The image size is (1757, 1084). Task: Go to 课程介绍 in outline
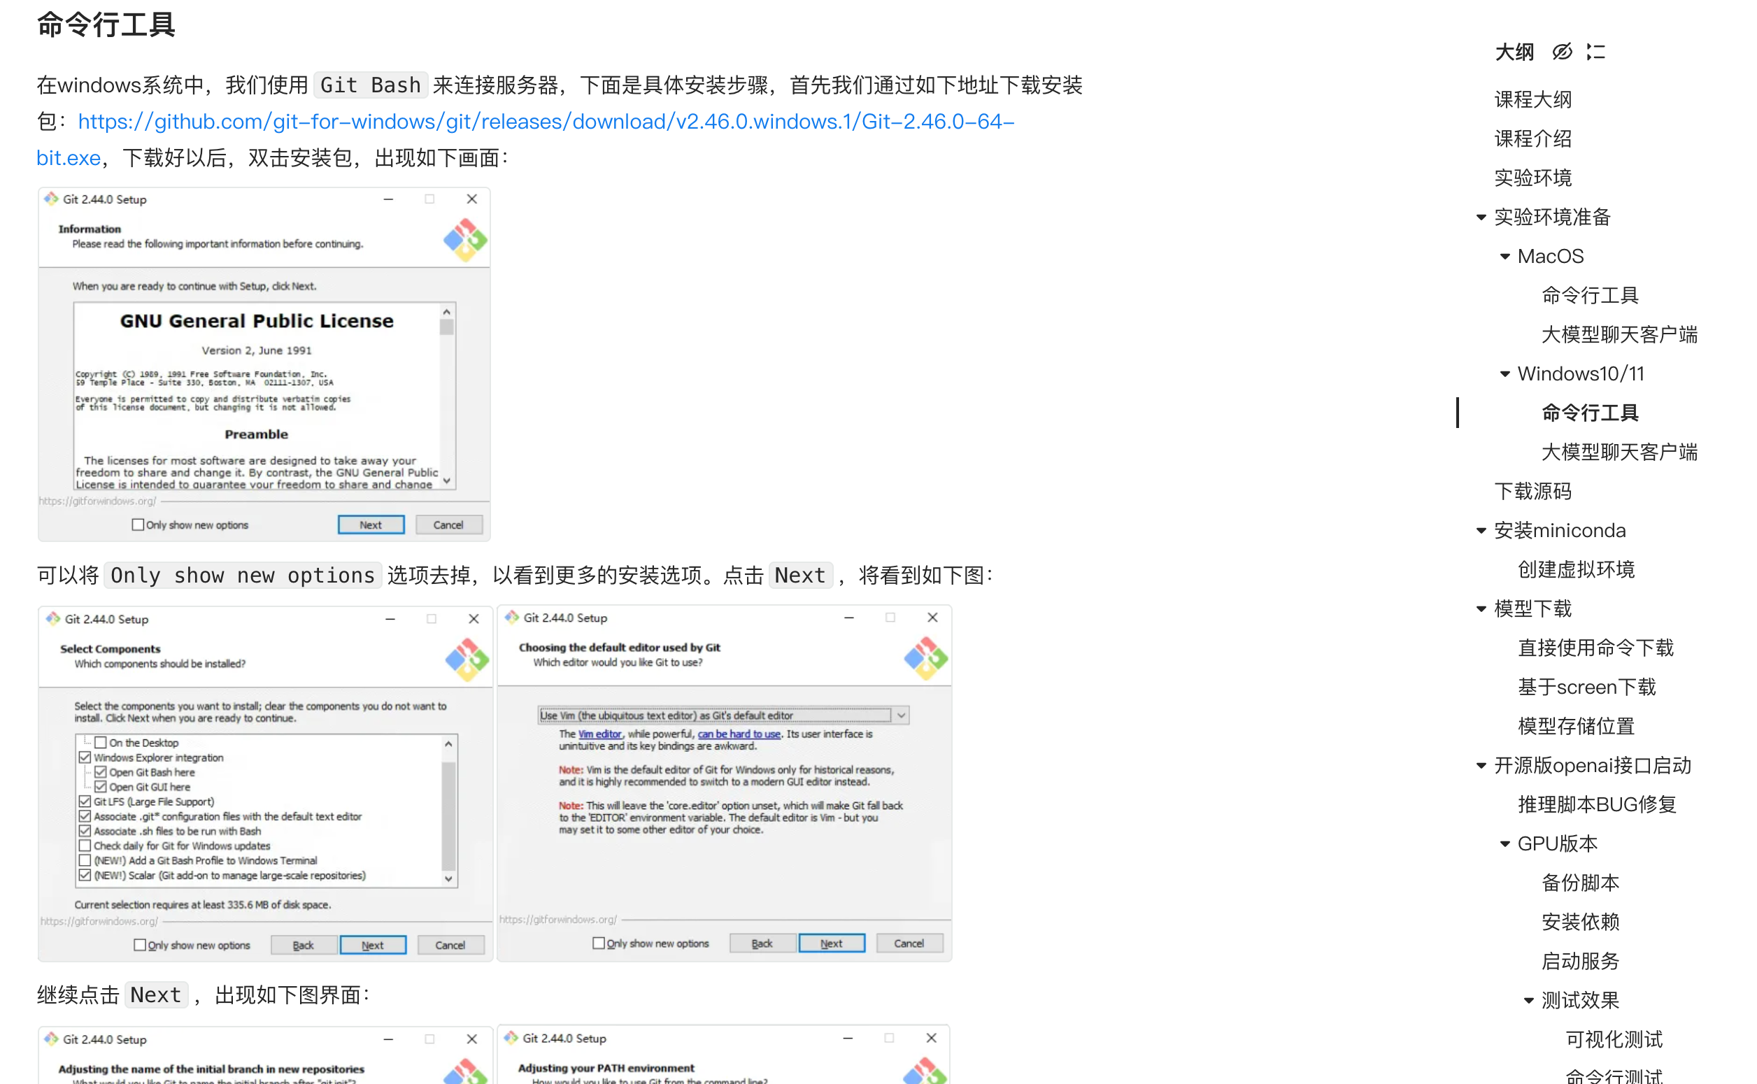(1532, 138)
